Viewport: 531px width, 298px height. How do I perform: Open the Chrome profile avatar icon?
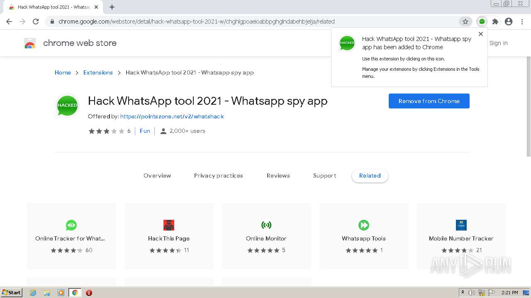tap(509, 22)
